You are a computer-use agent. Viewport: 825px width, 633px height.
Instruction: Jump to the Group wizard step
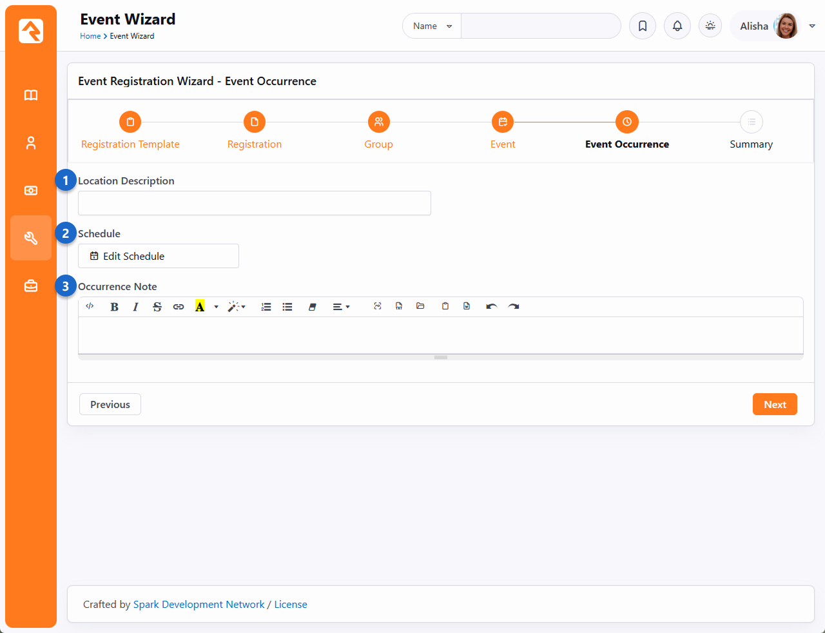pyautogui.click(x=378, y=122)
